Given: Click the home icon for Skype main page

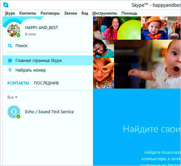Looking at the screenshot, I should pos(10,60).
